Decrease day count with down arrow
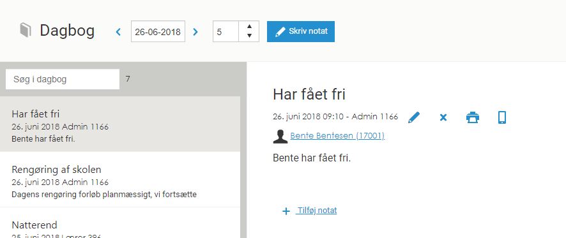The width and height of the screenshot is (566, 238). point(249,36)
